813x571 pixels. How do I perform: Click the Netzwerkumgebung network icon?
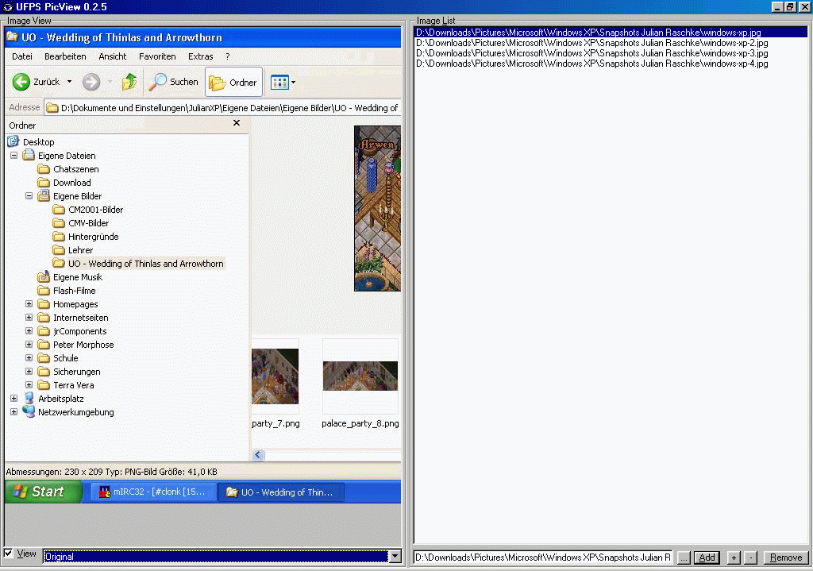point(29,412)
